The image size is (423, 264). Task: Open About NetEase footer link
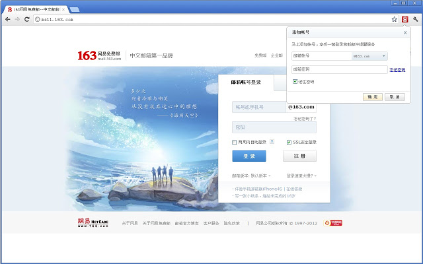coord(130,223)
